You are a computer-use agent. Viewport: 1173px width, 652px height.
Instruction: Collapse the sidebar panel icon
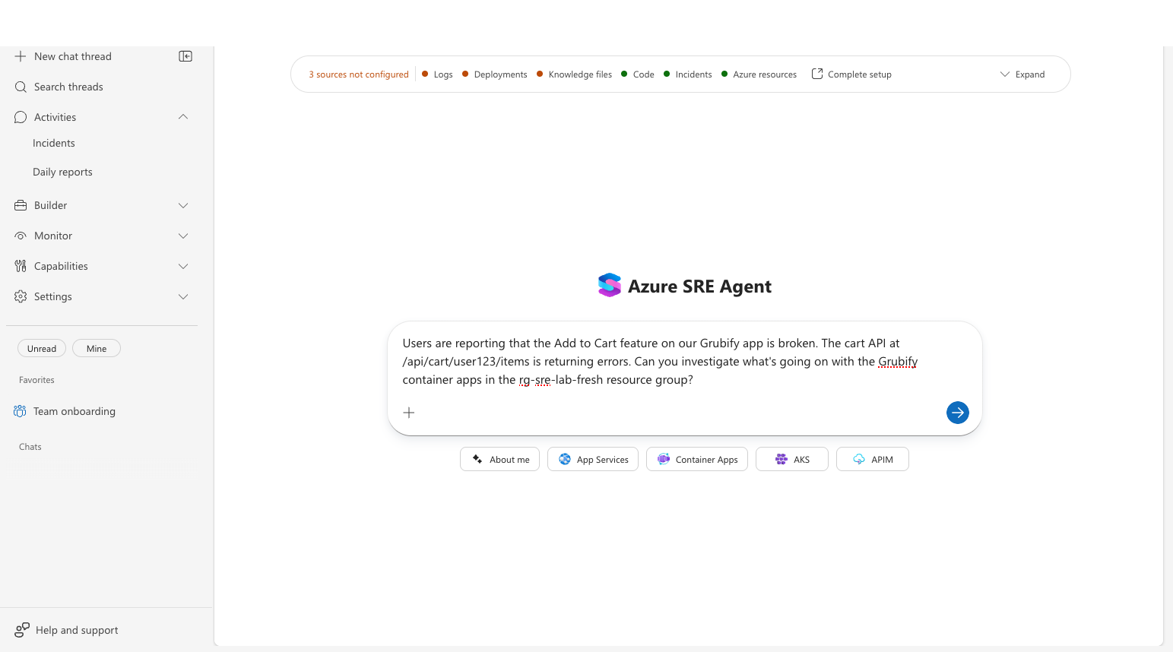[185, 56]
